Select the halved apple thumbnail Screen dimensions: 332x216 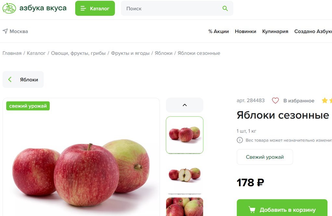tap(184, 174)
